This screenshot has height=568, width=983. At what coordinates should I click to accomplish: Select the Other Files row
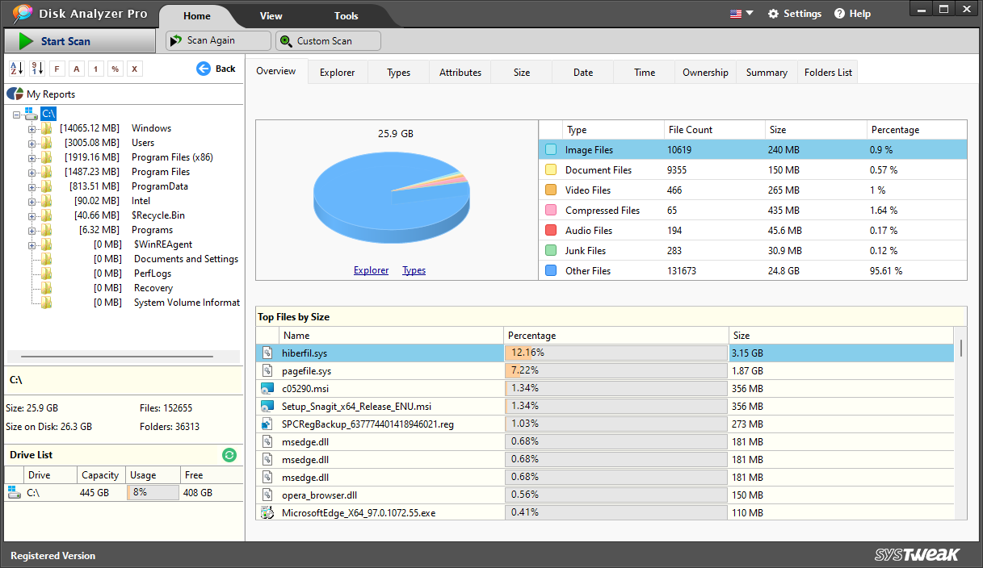(x=753, y=271)
